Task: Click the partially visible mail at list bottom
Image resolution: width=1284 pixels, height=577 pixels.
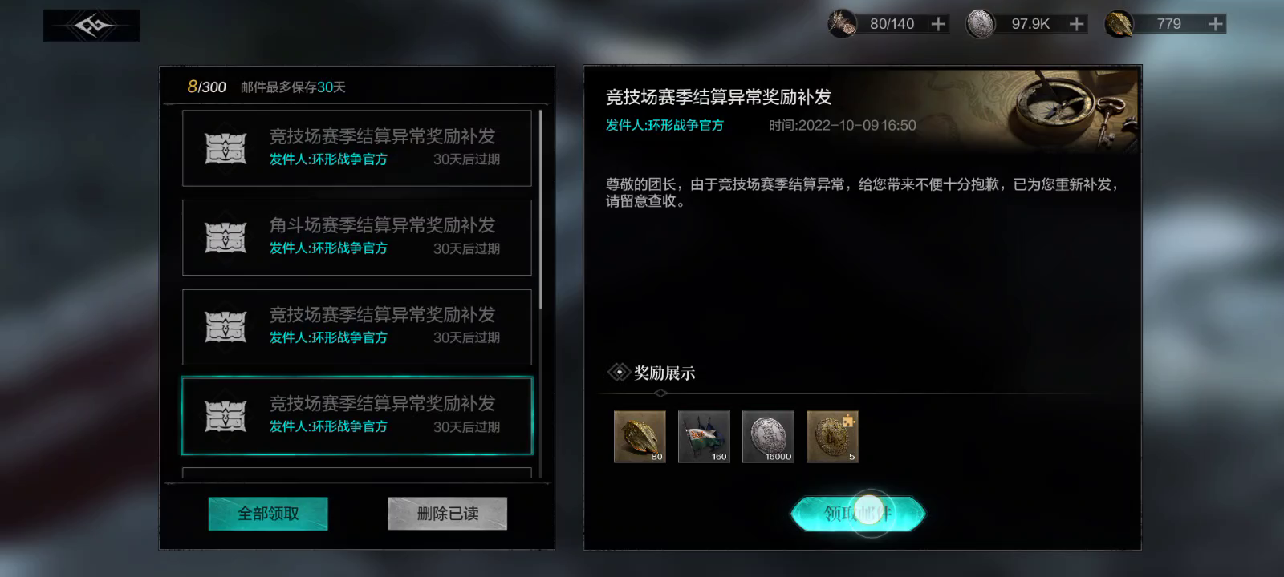Action: (x=357, y=473)
